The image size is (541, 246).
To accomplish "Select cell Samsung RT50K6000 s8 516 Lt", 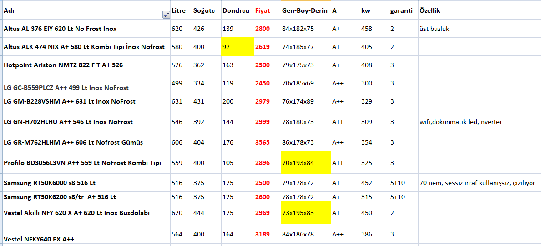I will coord(86,183).
